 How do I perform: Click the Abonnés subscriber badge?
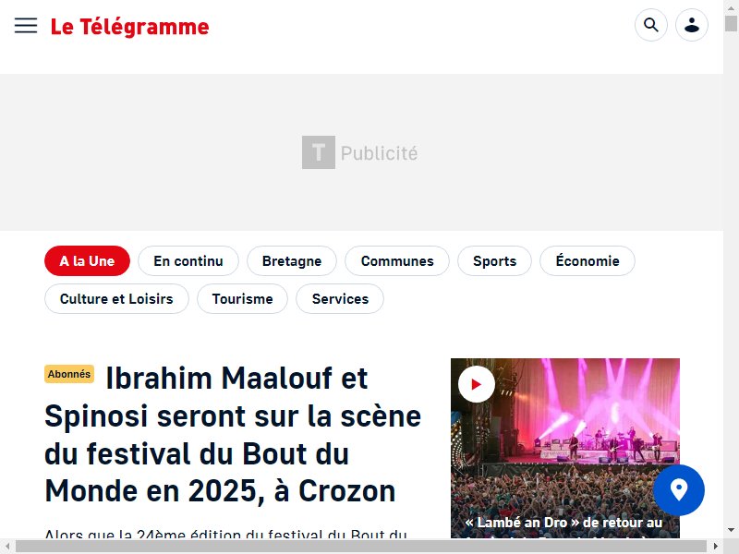tap(69, 374)
